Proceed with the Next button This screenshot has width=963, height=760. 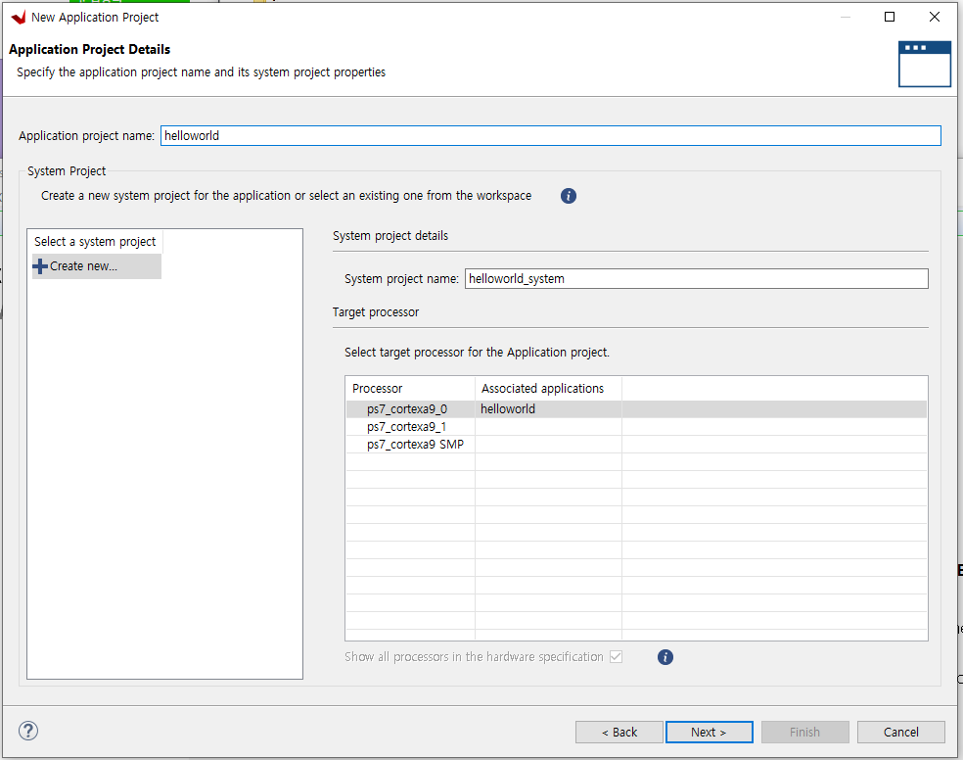(710, 732)
